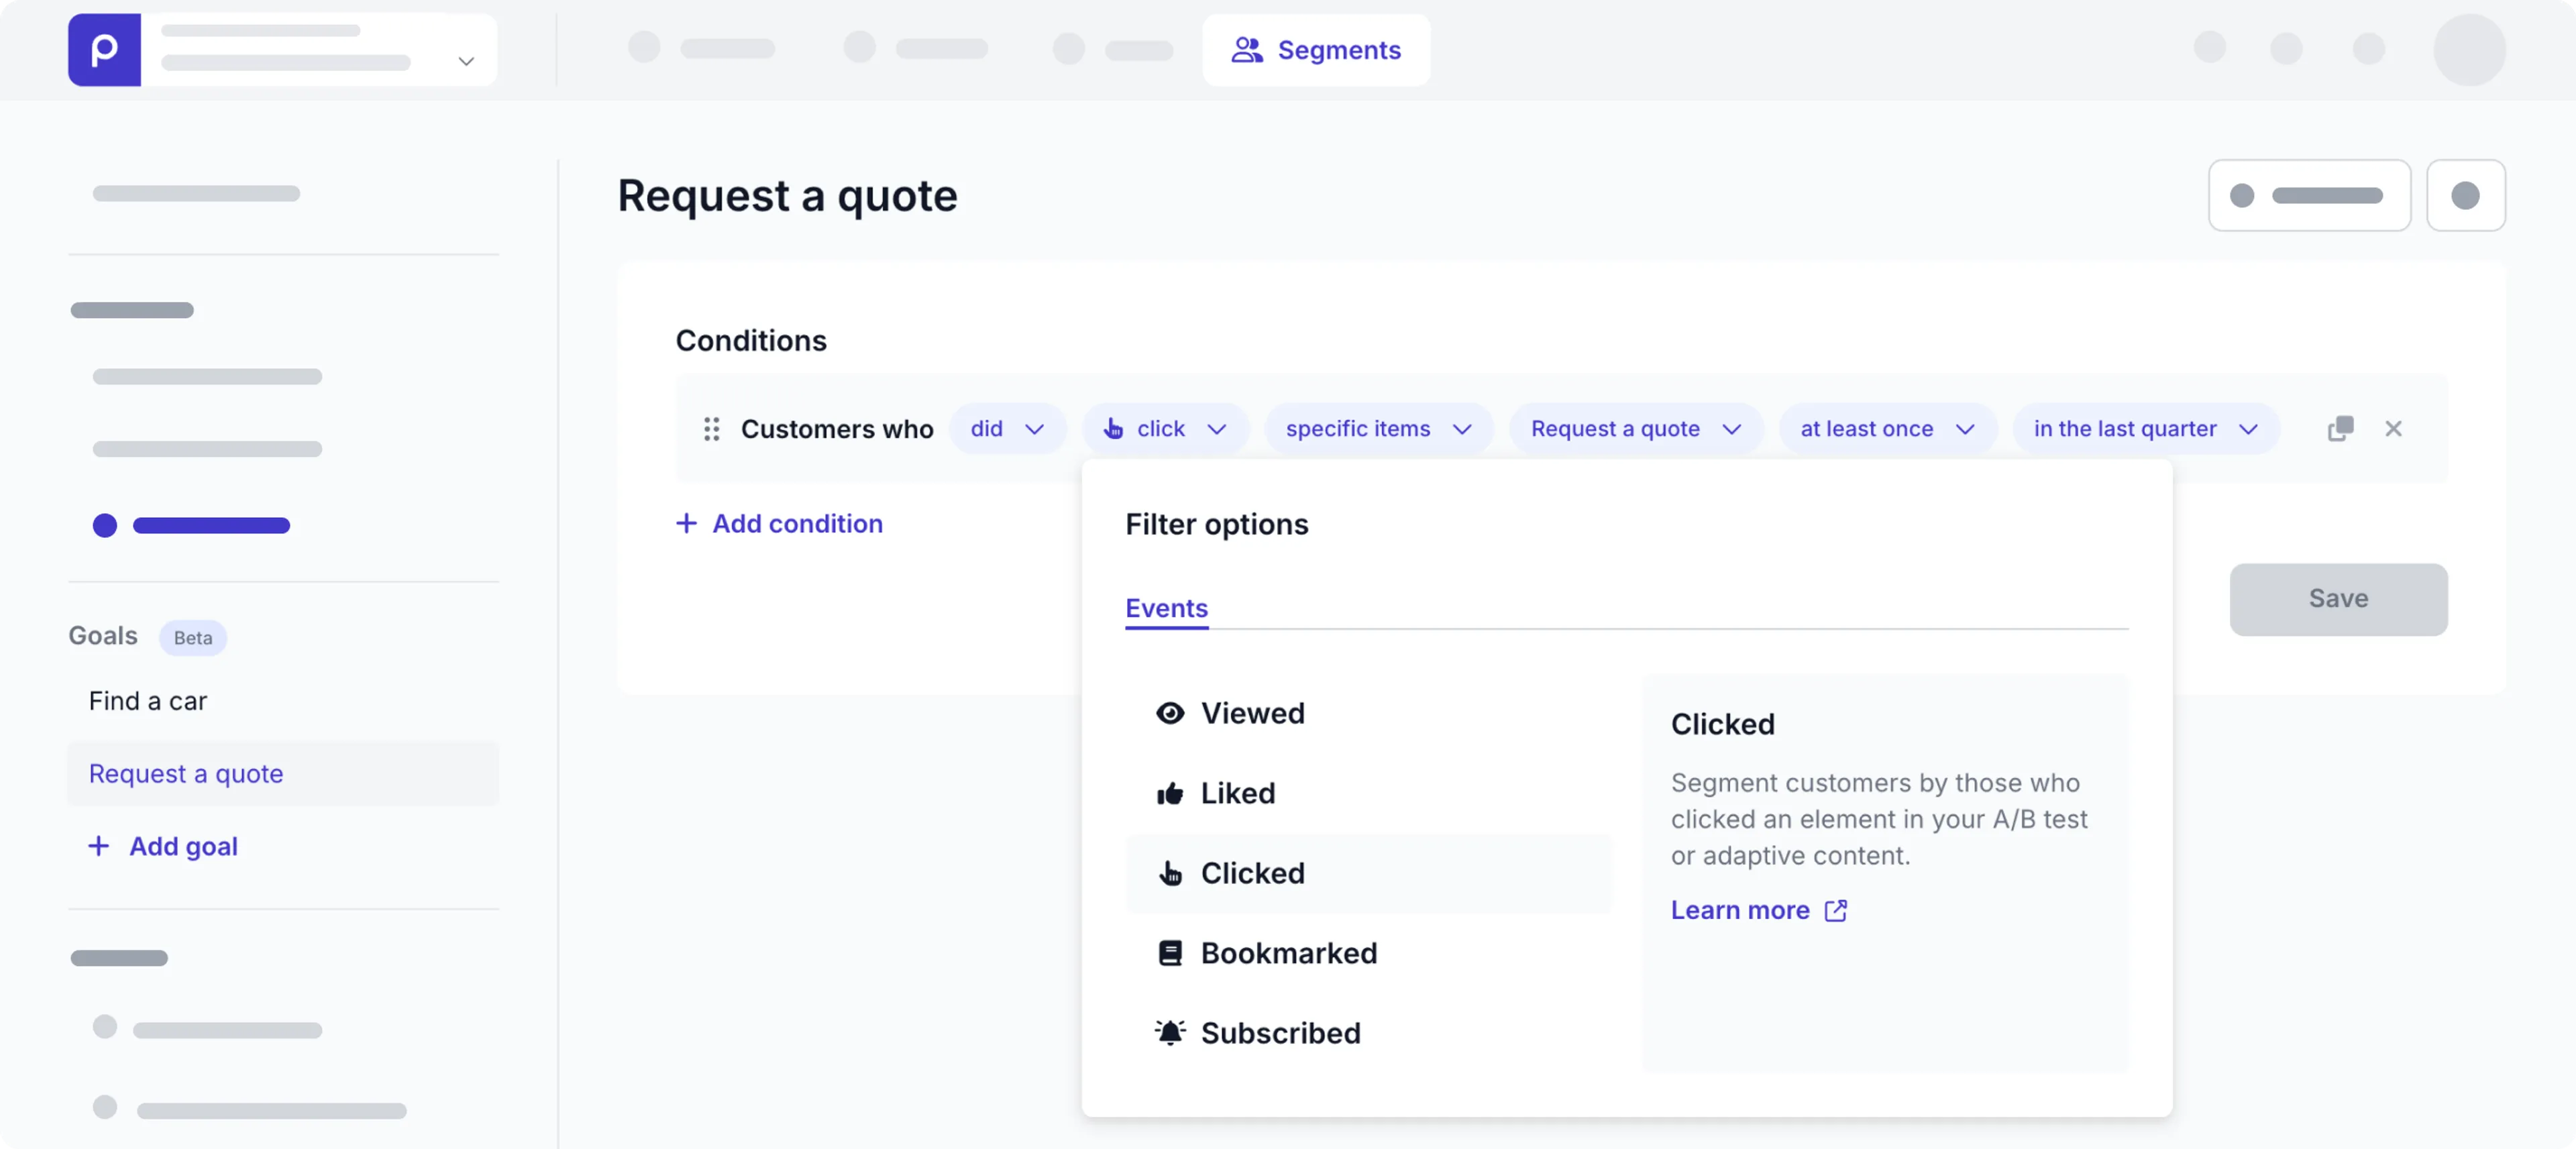
Task: Duplicate the condition with the copy icon
Action: click(2340, 429)
